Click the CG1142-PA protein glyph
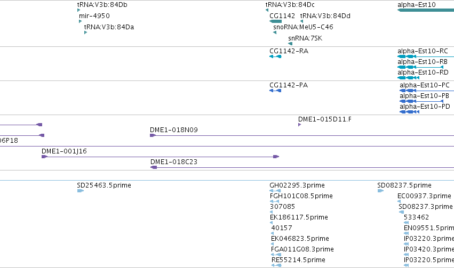The image size is (454, 268). coord(275,91)
